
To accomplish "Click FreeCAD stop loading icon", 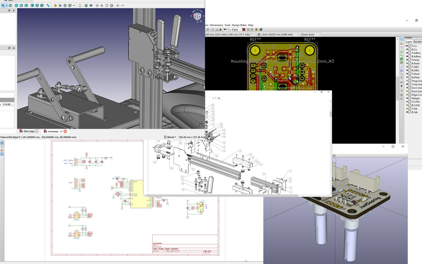I will [112, 5].
